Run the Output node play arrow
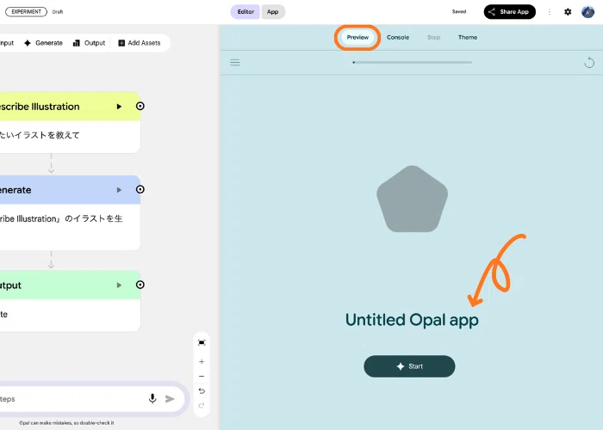The width and height of the screenshot is (603, 430). [119, 286]
